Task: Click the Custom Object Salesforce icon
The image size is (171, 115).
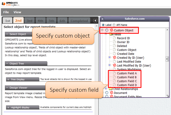Action: 112,30
